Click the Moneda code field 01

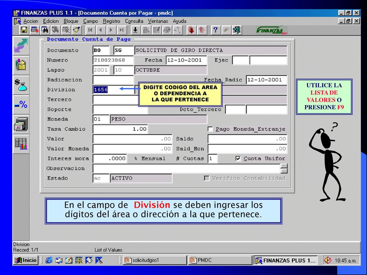pyautogui.click(x=101, y=119)
